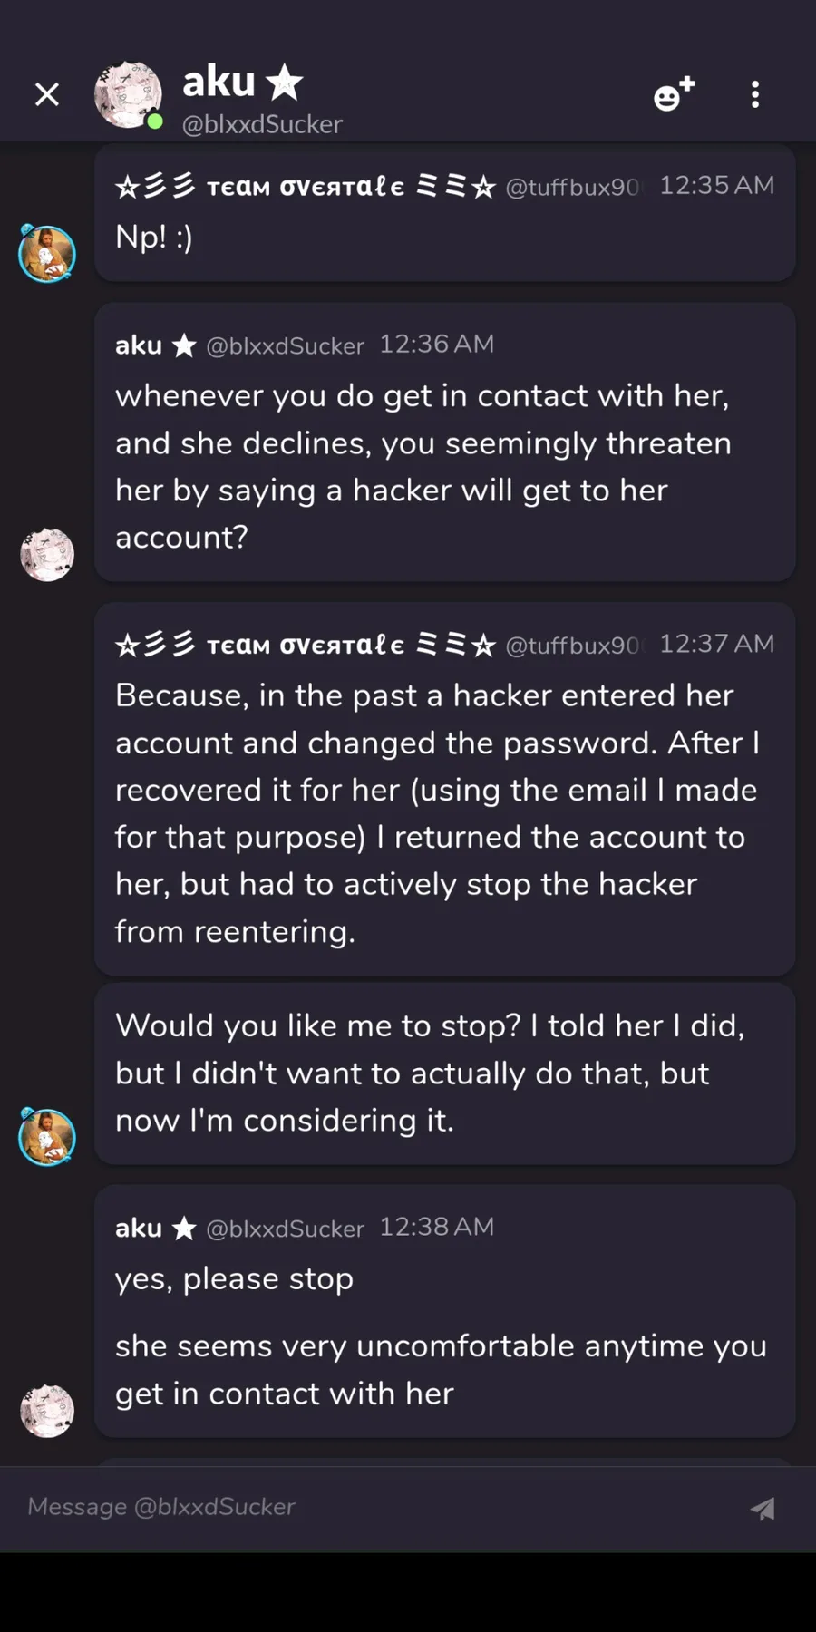
Task: Tap @tuffbux90 username on the 12:37 AM message
Action: pos(572,646)
